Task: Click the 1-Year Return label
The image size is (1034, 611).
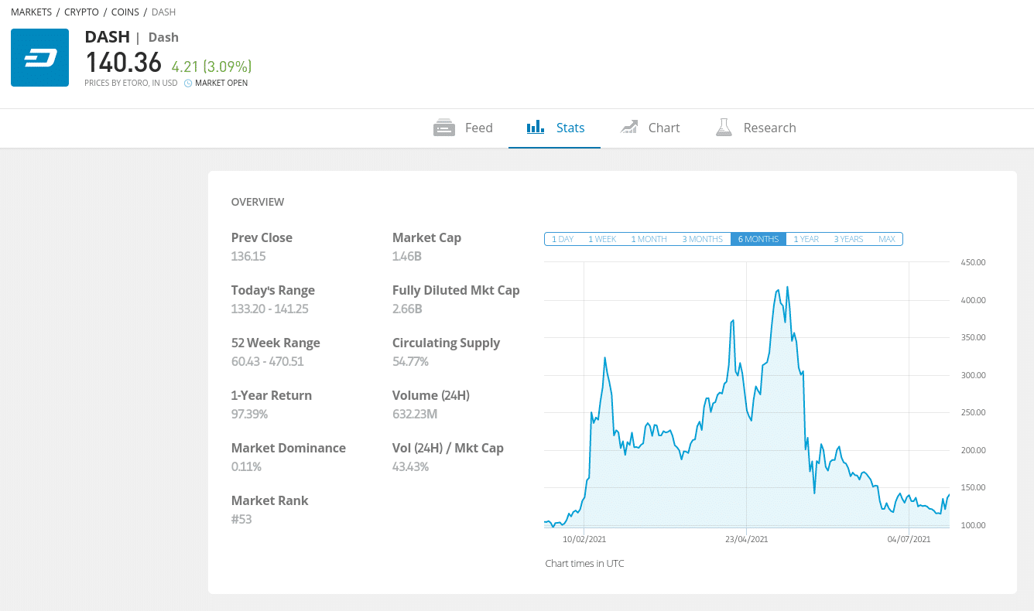Action: click(272, 395)
